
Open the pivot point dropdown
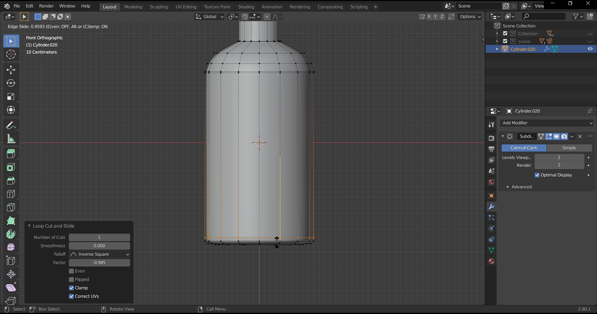click(x=233, y=17)
